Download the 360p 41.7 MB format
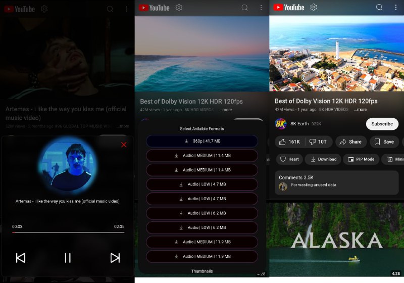This screenshot has height=283, width=404. [202, 141]
